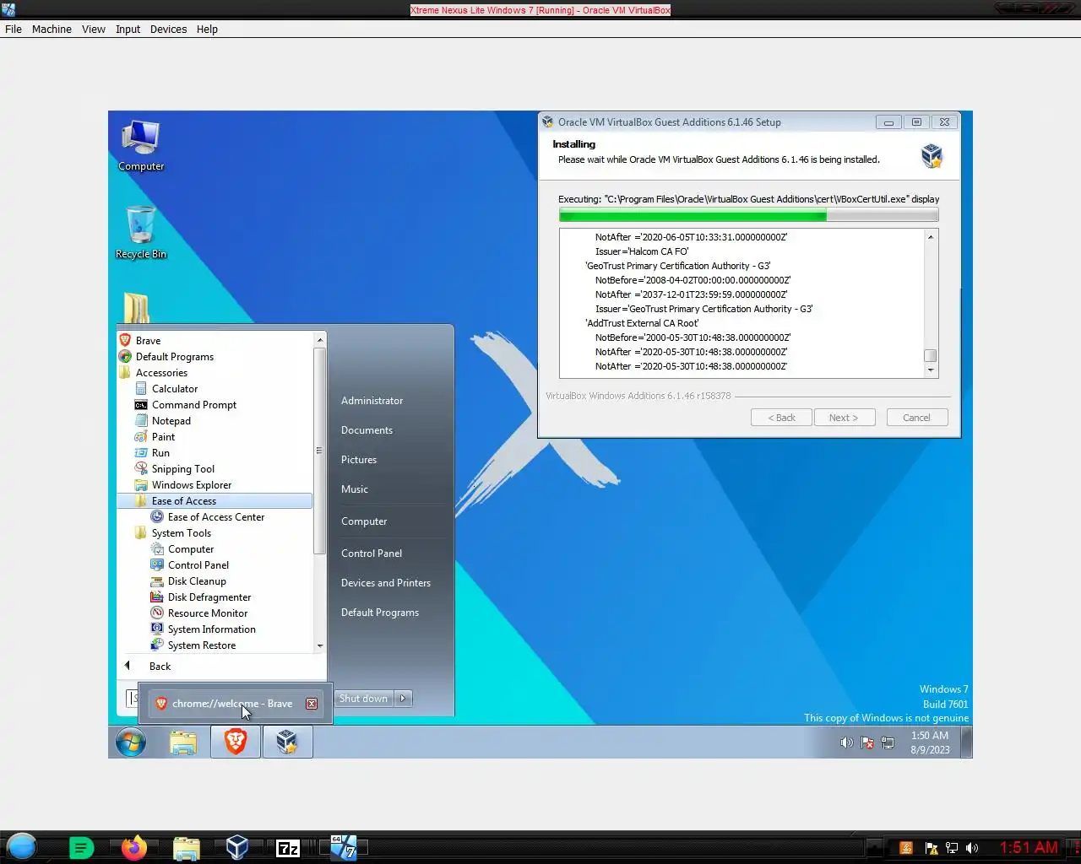Click VirtualBox cube in host taskbar
Viewport: 1081px width, 864px height.
click(x=237, y=847)
